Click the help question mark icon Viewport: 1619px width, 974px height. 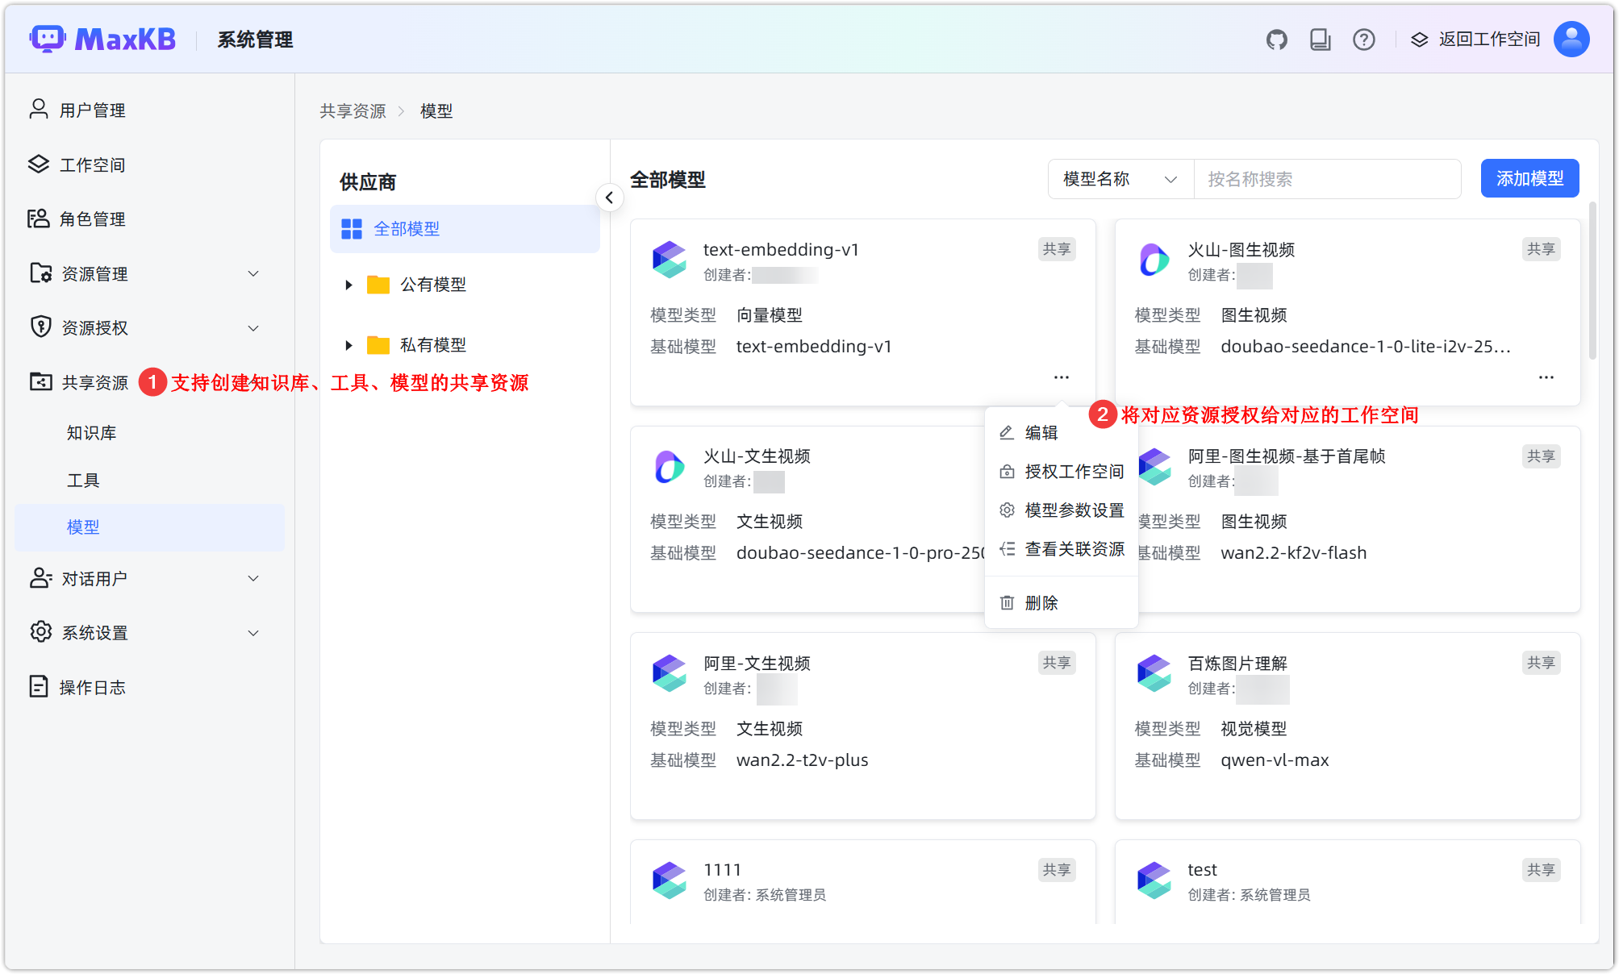1364,39
